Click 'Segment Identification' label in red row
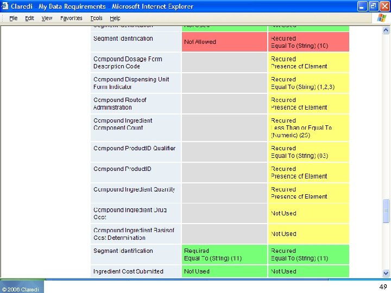The width and height of the screenshot is (391, 293). (123, 39)
